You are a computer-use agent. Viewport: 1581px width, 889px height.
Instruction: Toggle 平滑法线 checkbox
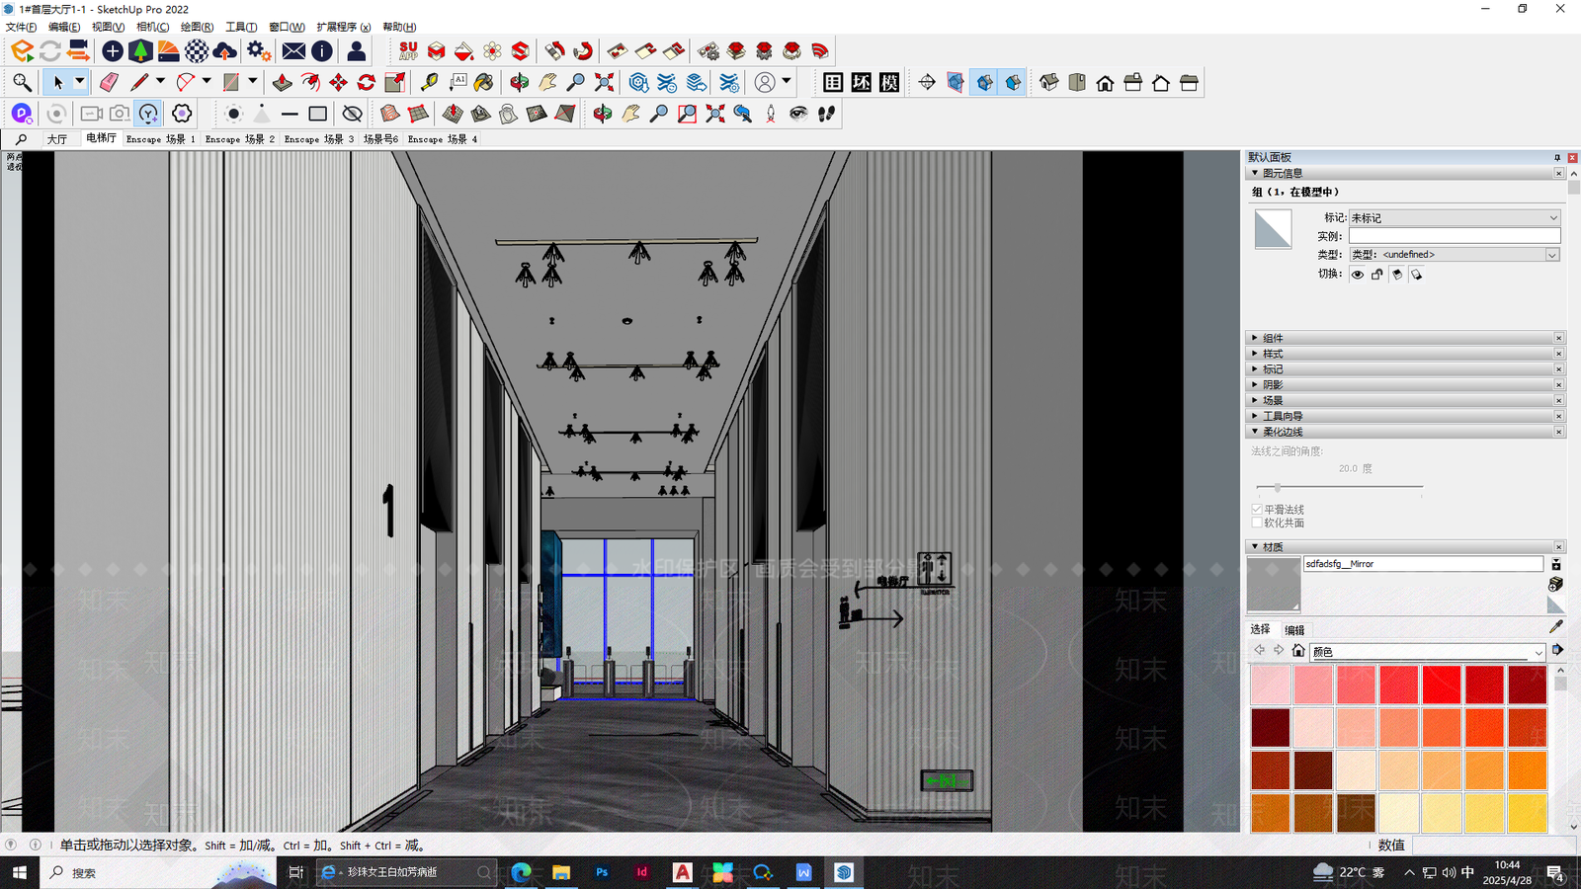[x=1257, y=510]
